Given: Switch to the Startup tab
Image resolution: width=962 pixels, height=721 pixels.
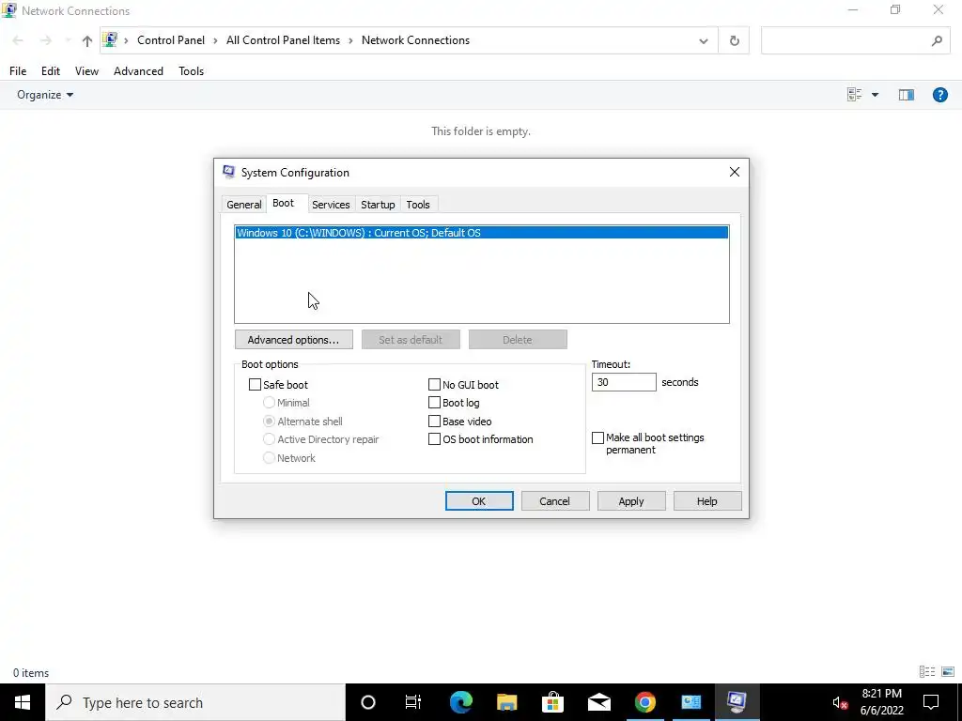Looking at the screenshot, I should 378,205.
